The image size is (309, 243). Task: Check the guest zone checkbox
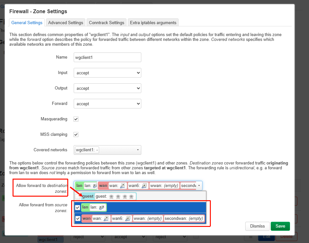pos(78,196)
